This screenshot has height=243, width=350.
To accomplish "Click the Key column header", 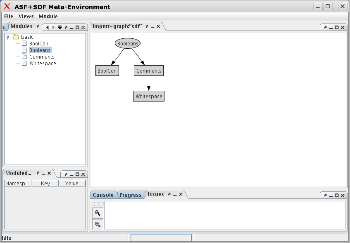I will (45, 183).
